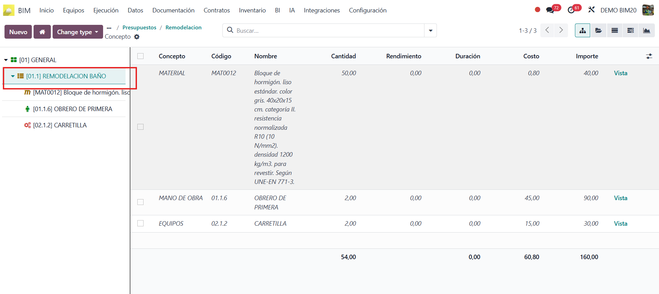This screenshot has width=659, height=294.
Task: Switch to hierarchy tree view
Action: point(583,31)
